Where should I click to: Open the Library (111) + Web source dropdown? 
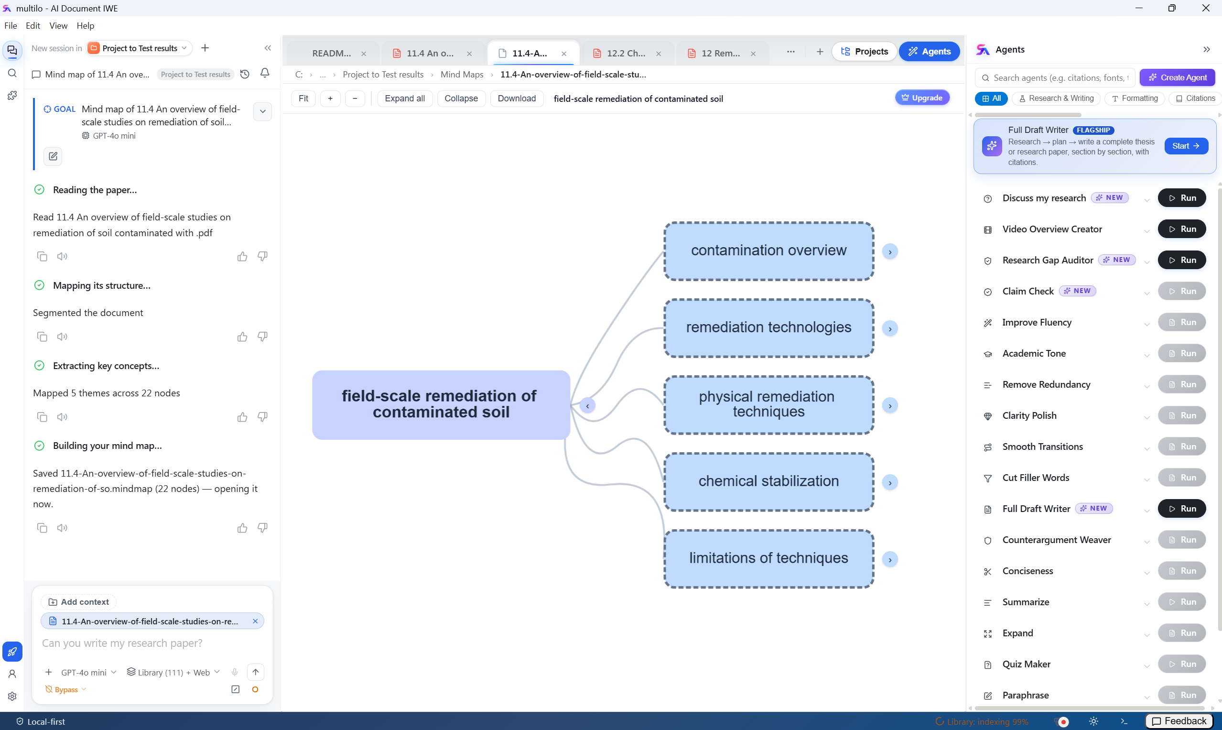173,672
